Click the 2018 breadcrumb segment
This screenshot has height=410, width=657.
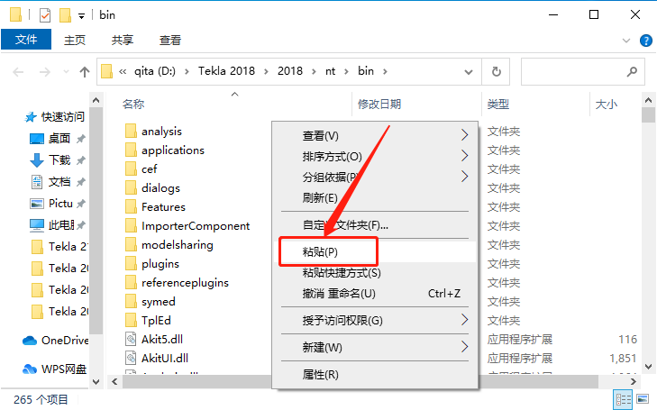pyautogui.click(x=290, y=71)
